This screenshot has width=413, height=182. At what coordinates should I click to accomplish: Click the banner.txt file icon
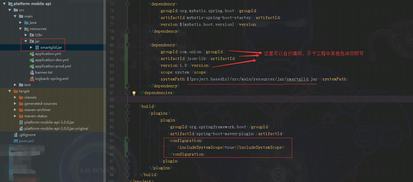tap(32, 72)
